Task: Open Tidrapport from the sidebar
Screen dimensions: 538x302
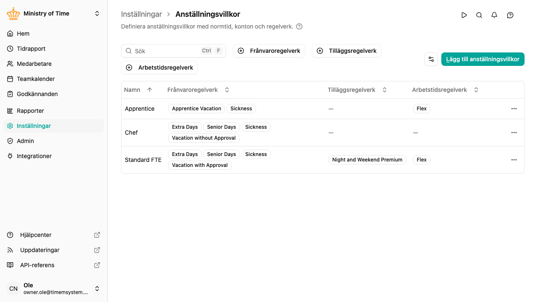Action: click(54, 49)
